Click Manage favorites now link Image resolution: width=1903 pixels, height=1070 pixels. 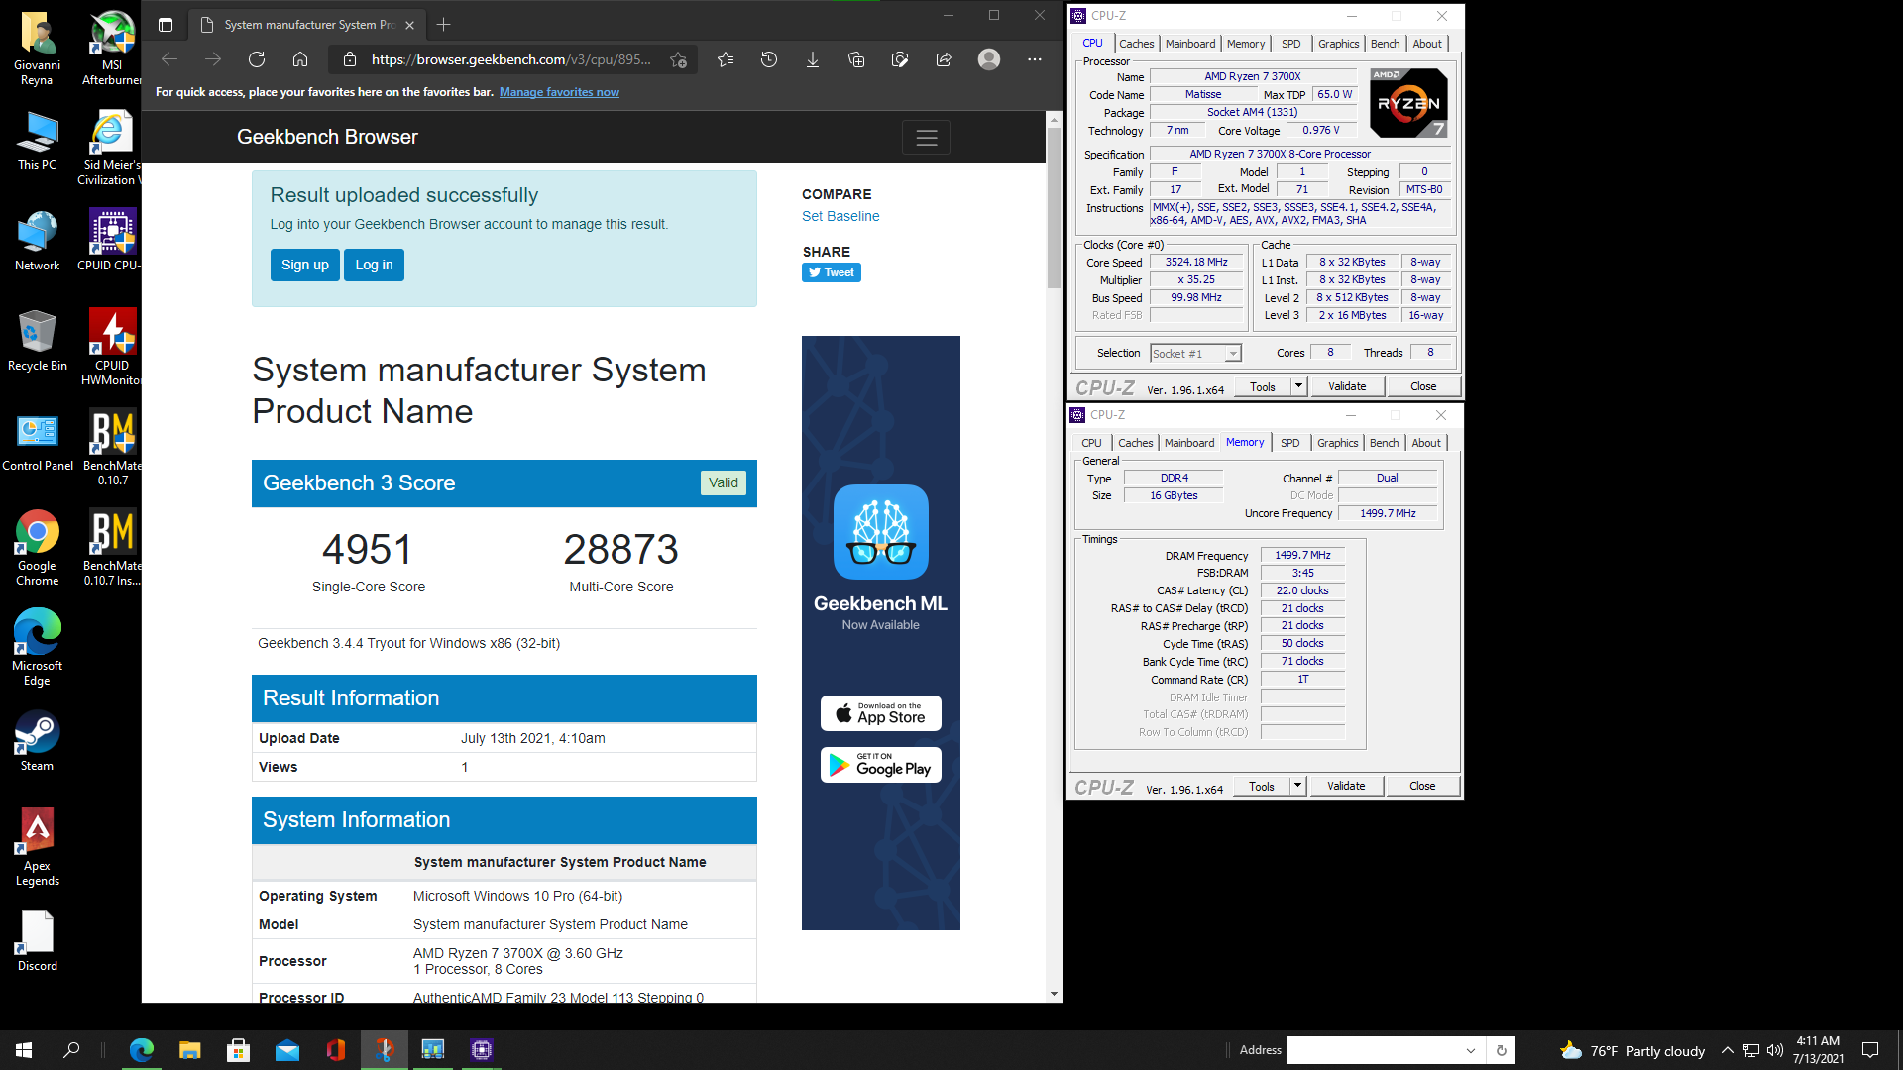[x=559, y=92]
